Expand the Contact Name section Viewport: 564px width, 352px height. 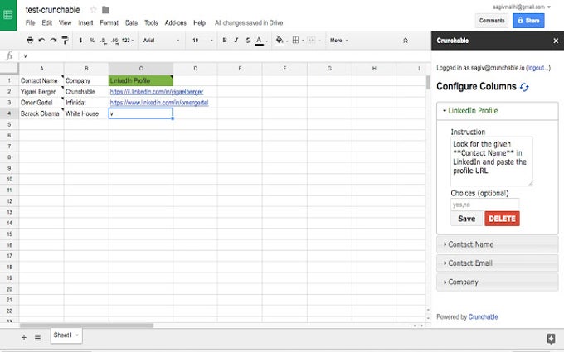coord(497,244)
